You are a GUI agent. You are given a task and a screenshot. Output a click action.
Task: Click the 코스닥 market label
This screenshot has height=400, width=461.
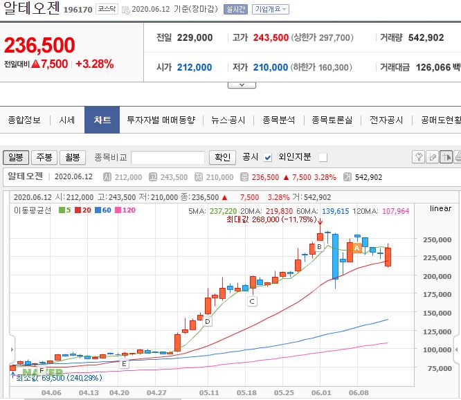(107, 9)
